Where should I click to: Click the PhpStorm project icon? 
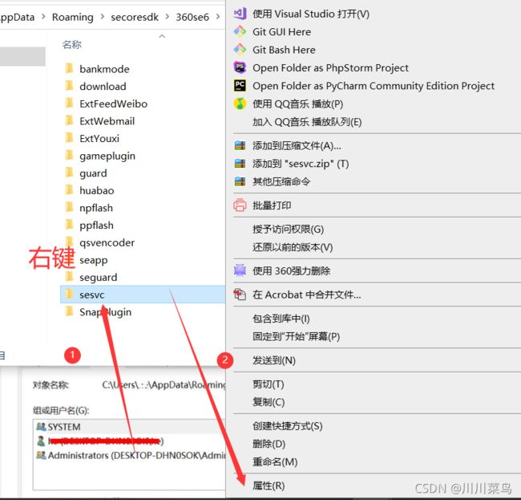(240, 67)
